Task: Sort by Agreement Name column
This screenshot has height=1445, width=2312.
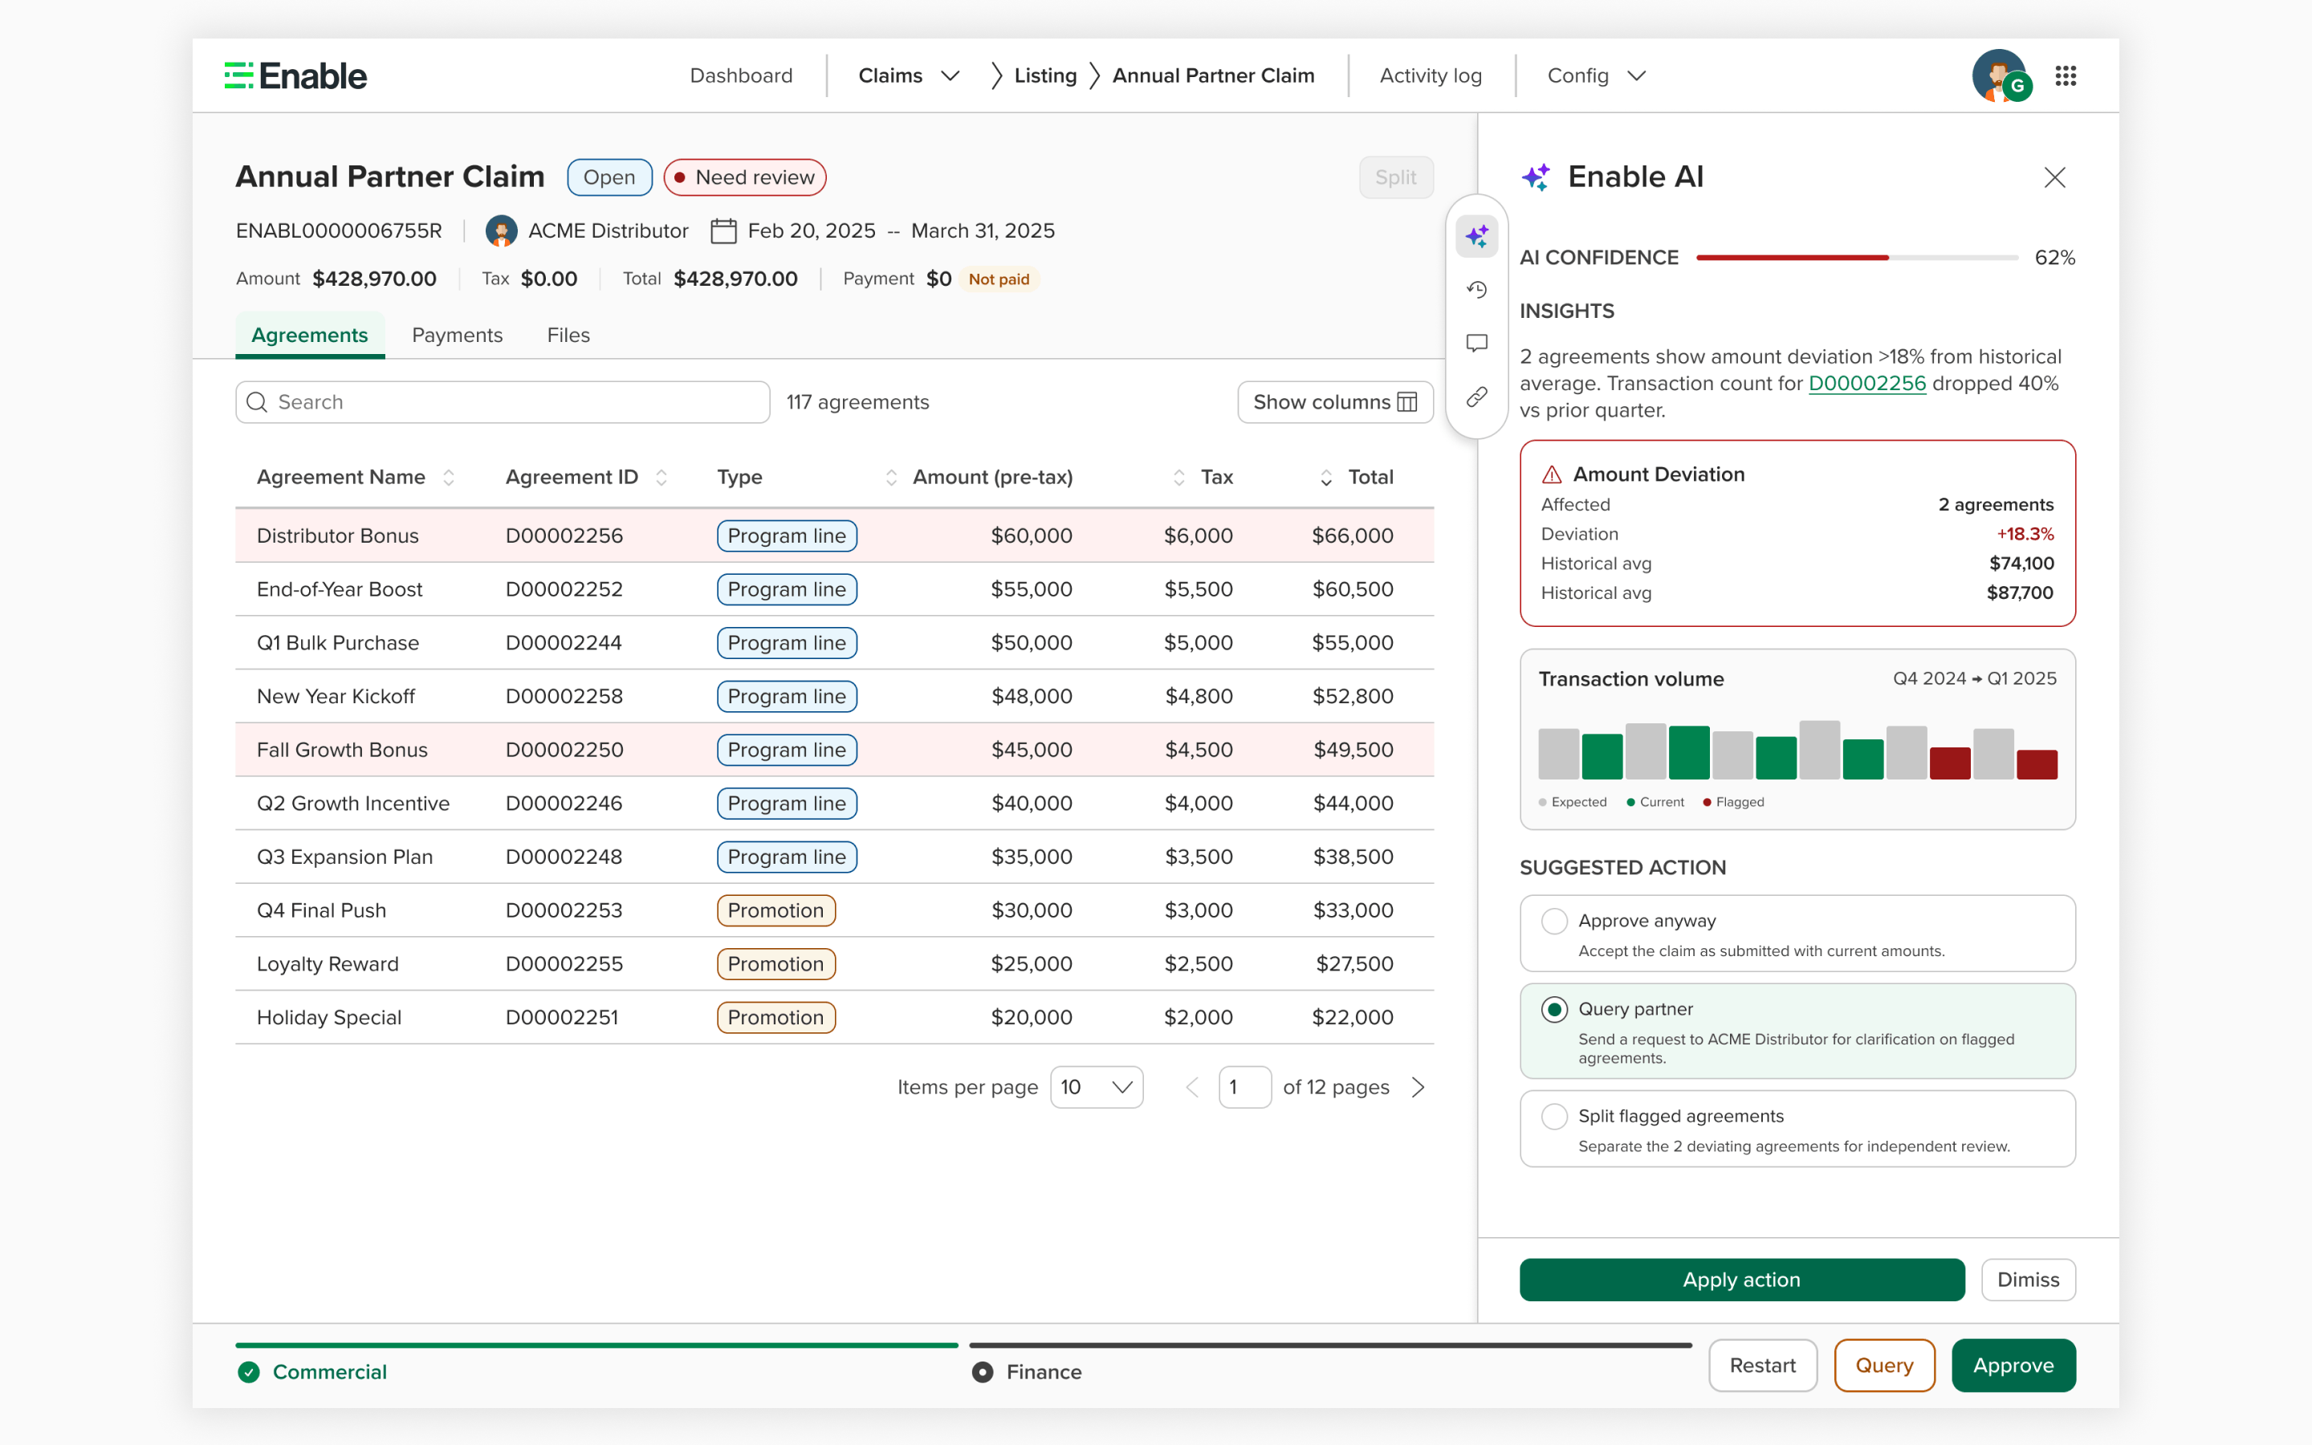Action: 449,478
